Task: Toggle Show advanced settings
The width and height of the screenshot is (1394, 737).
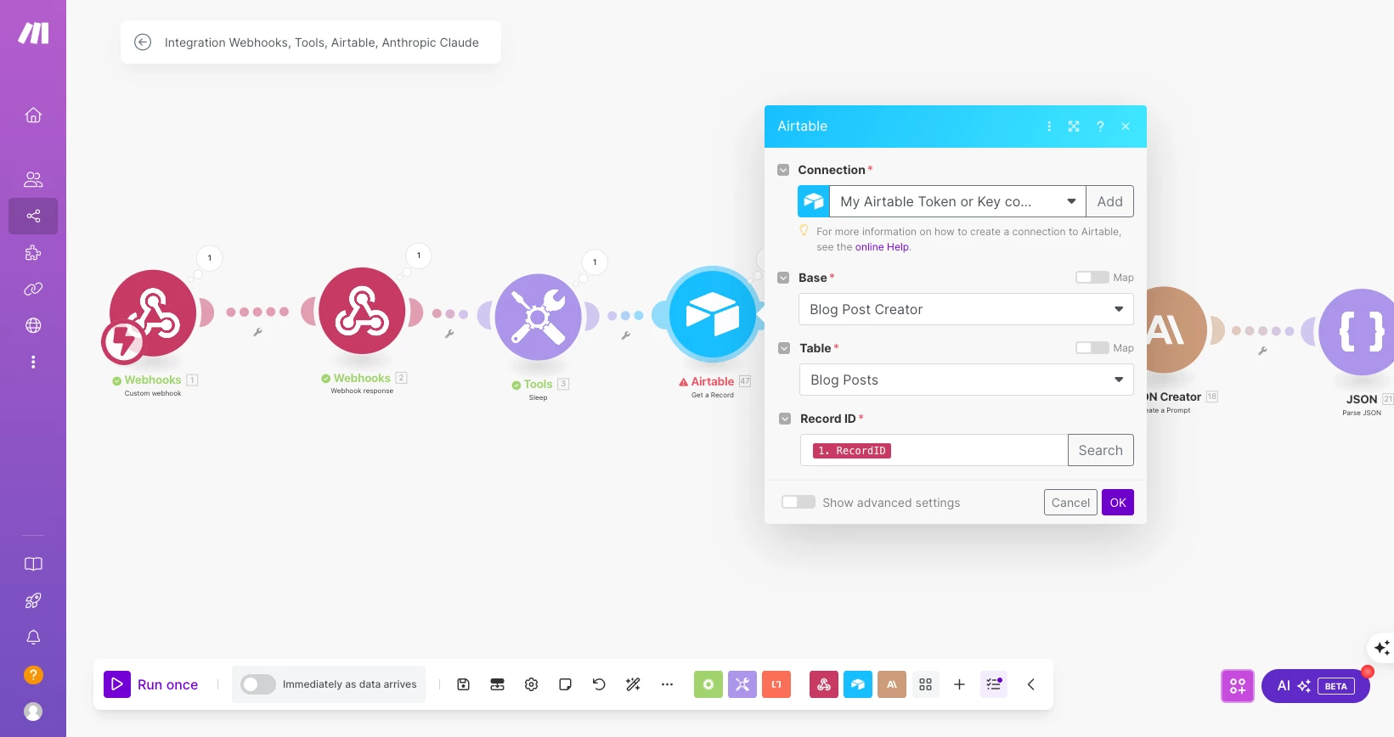Action: click(x=799, y=502)
